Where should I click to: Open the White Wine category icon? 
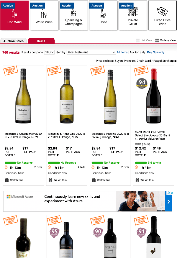click(x=44, y=14)
